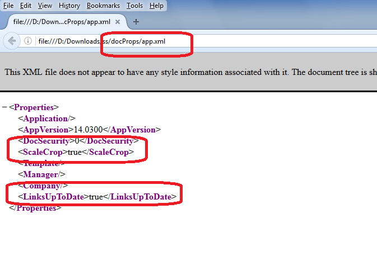Open the Help menu
The height and width of the screenshot is (275, 377).
[x=157, y=6]
